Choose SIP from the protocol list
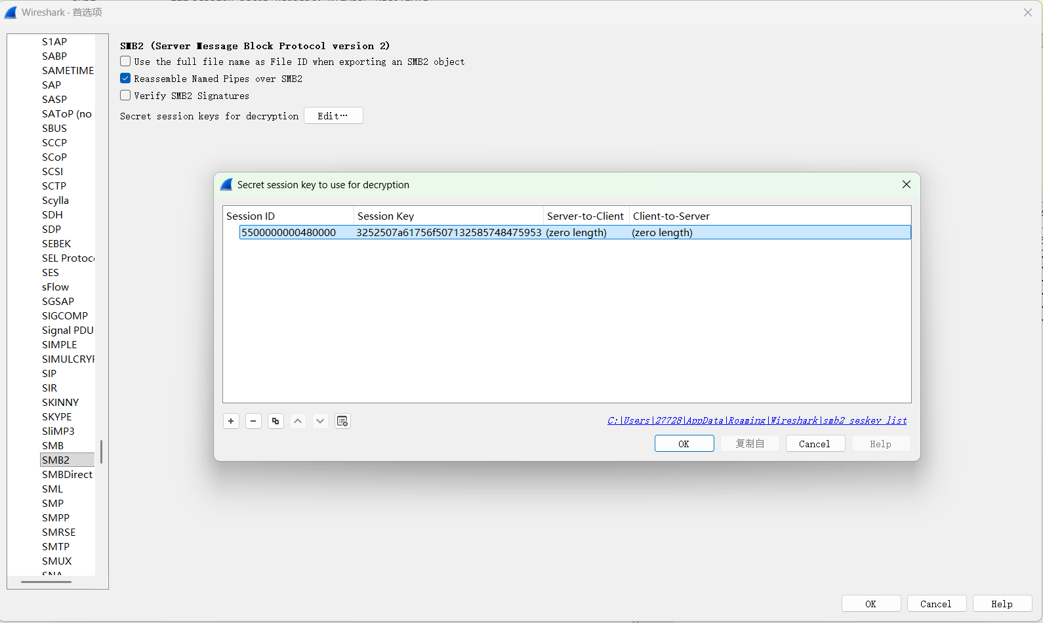This screenshot has height=623, width=1043. tap(49, 374)
